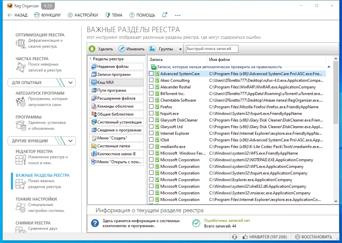Open Снимки реестра icon
Screen dimensions: 342x243
click(21, 229)
